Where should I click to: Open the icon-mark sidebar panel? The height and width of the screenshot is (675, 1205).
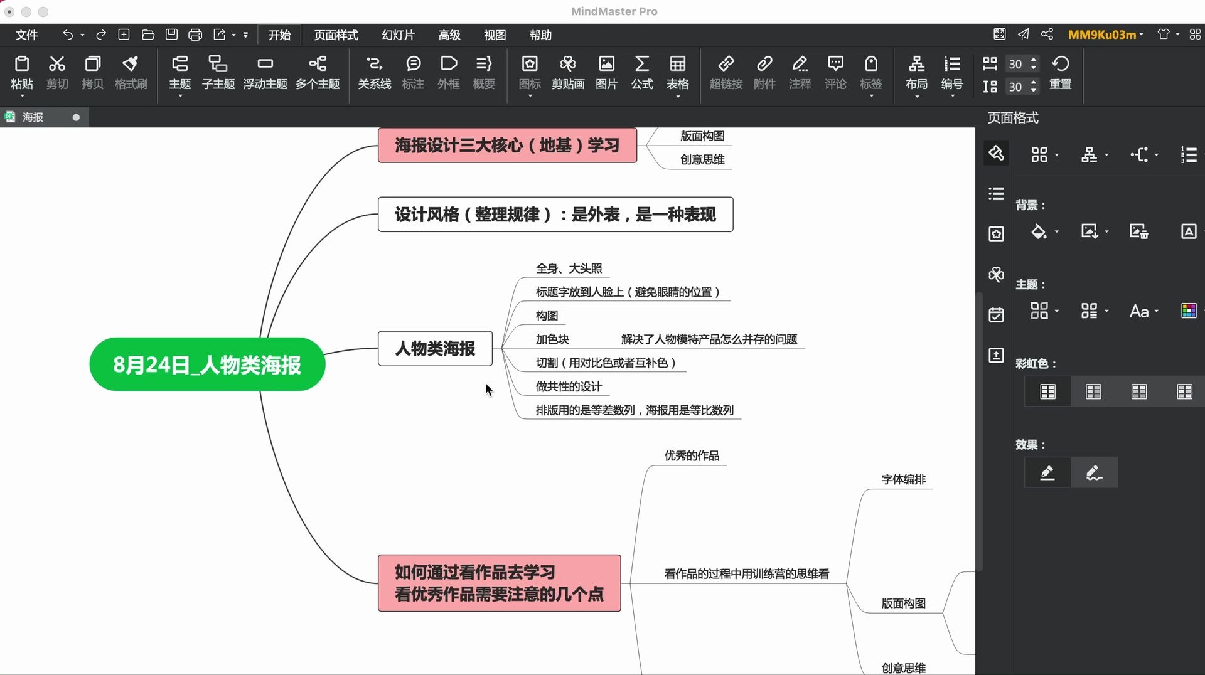[x=996, y=234]
